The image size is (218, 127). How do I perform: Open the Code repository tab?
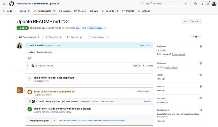point(8,11)
